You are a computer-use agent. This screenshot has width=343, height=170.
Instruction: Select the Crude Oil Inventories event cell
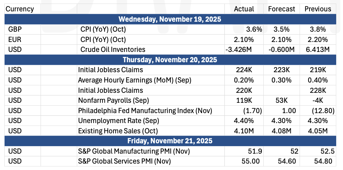113,49
